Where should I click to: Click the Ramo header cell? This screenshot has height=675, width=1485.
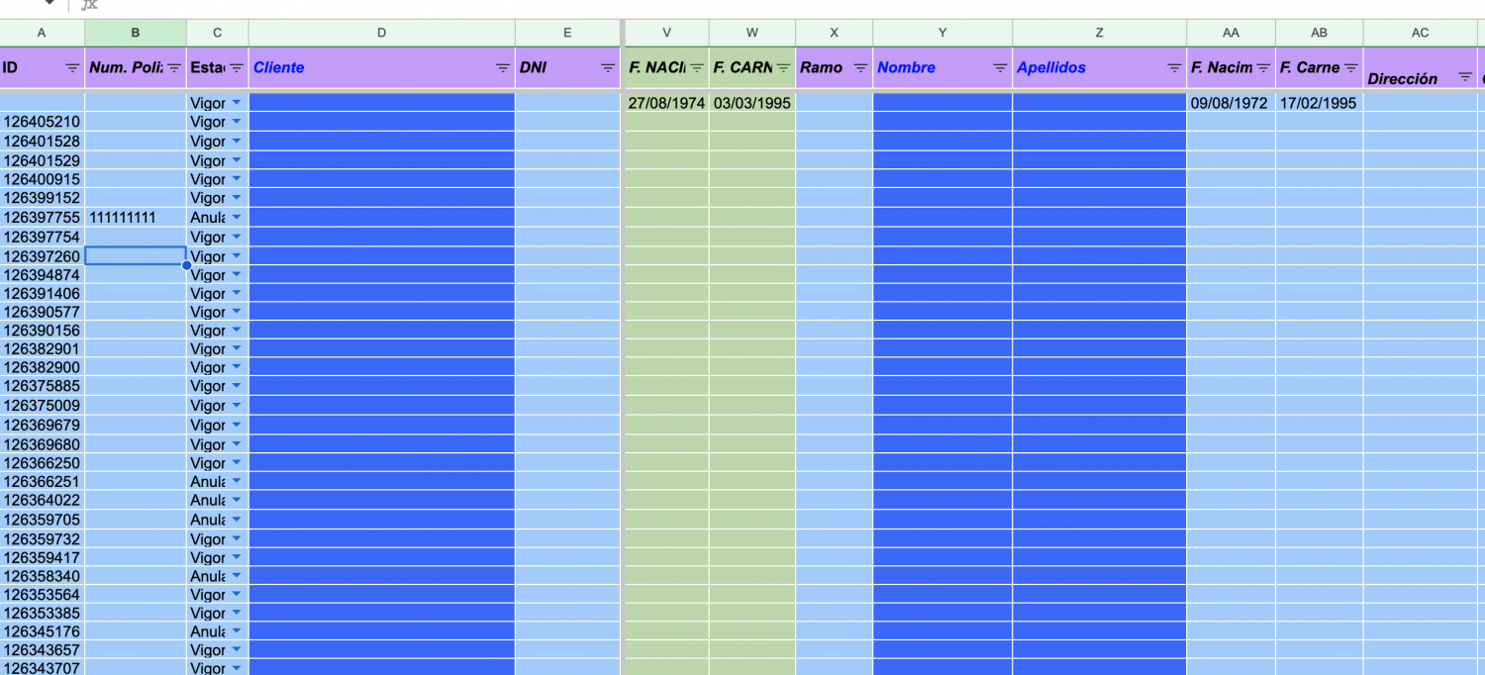pos(835,68)
